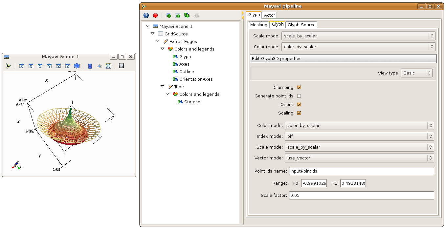Click the first X axis view icon

point(22,66)
